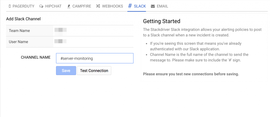
Task: Click the blurred User Name value
Action: click(60, 41)
